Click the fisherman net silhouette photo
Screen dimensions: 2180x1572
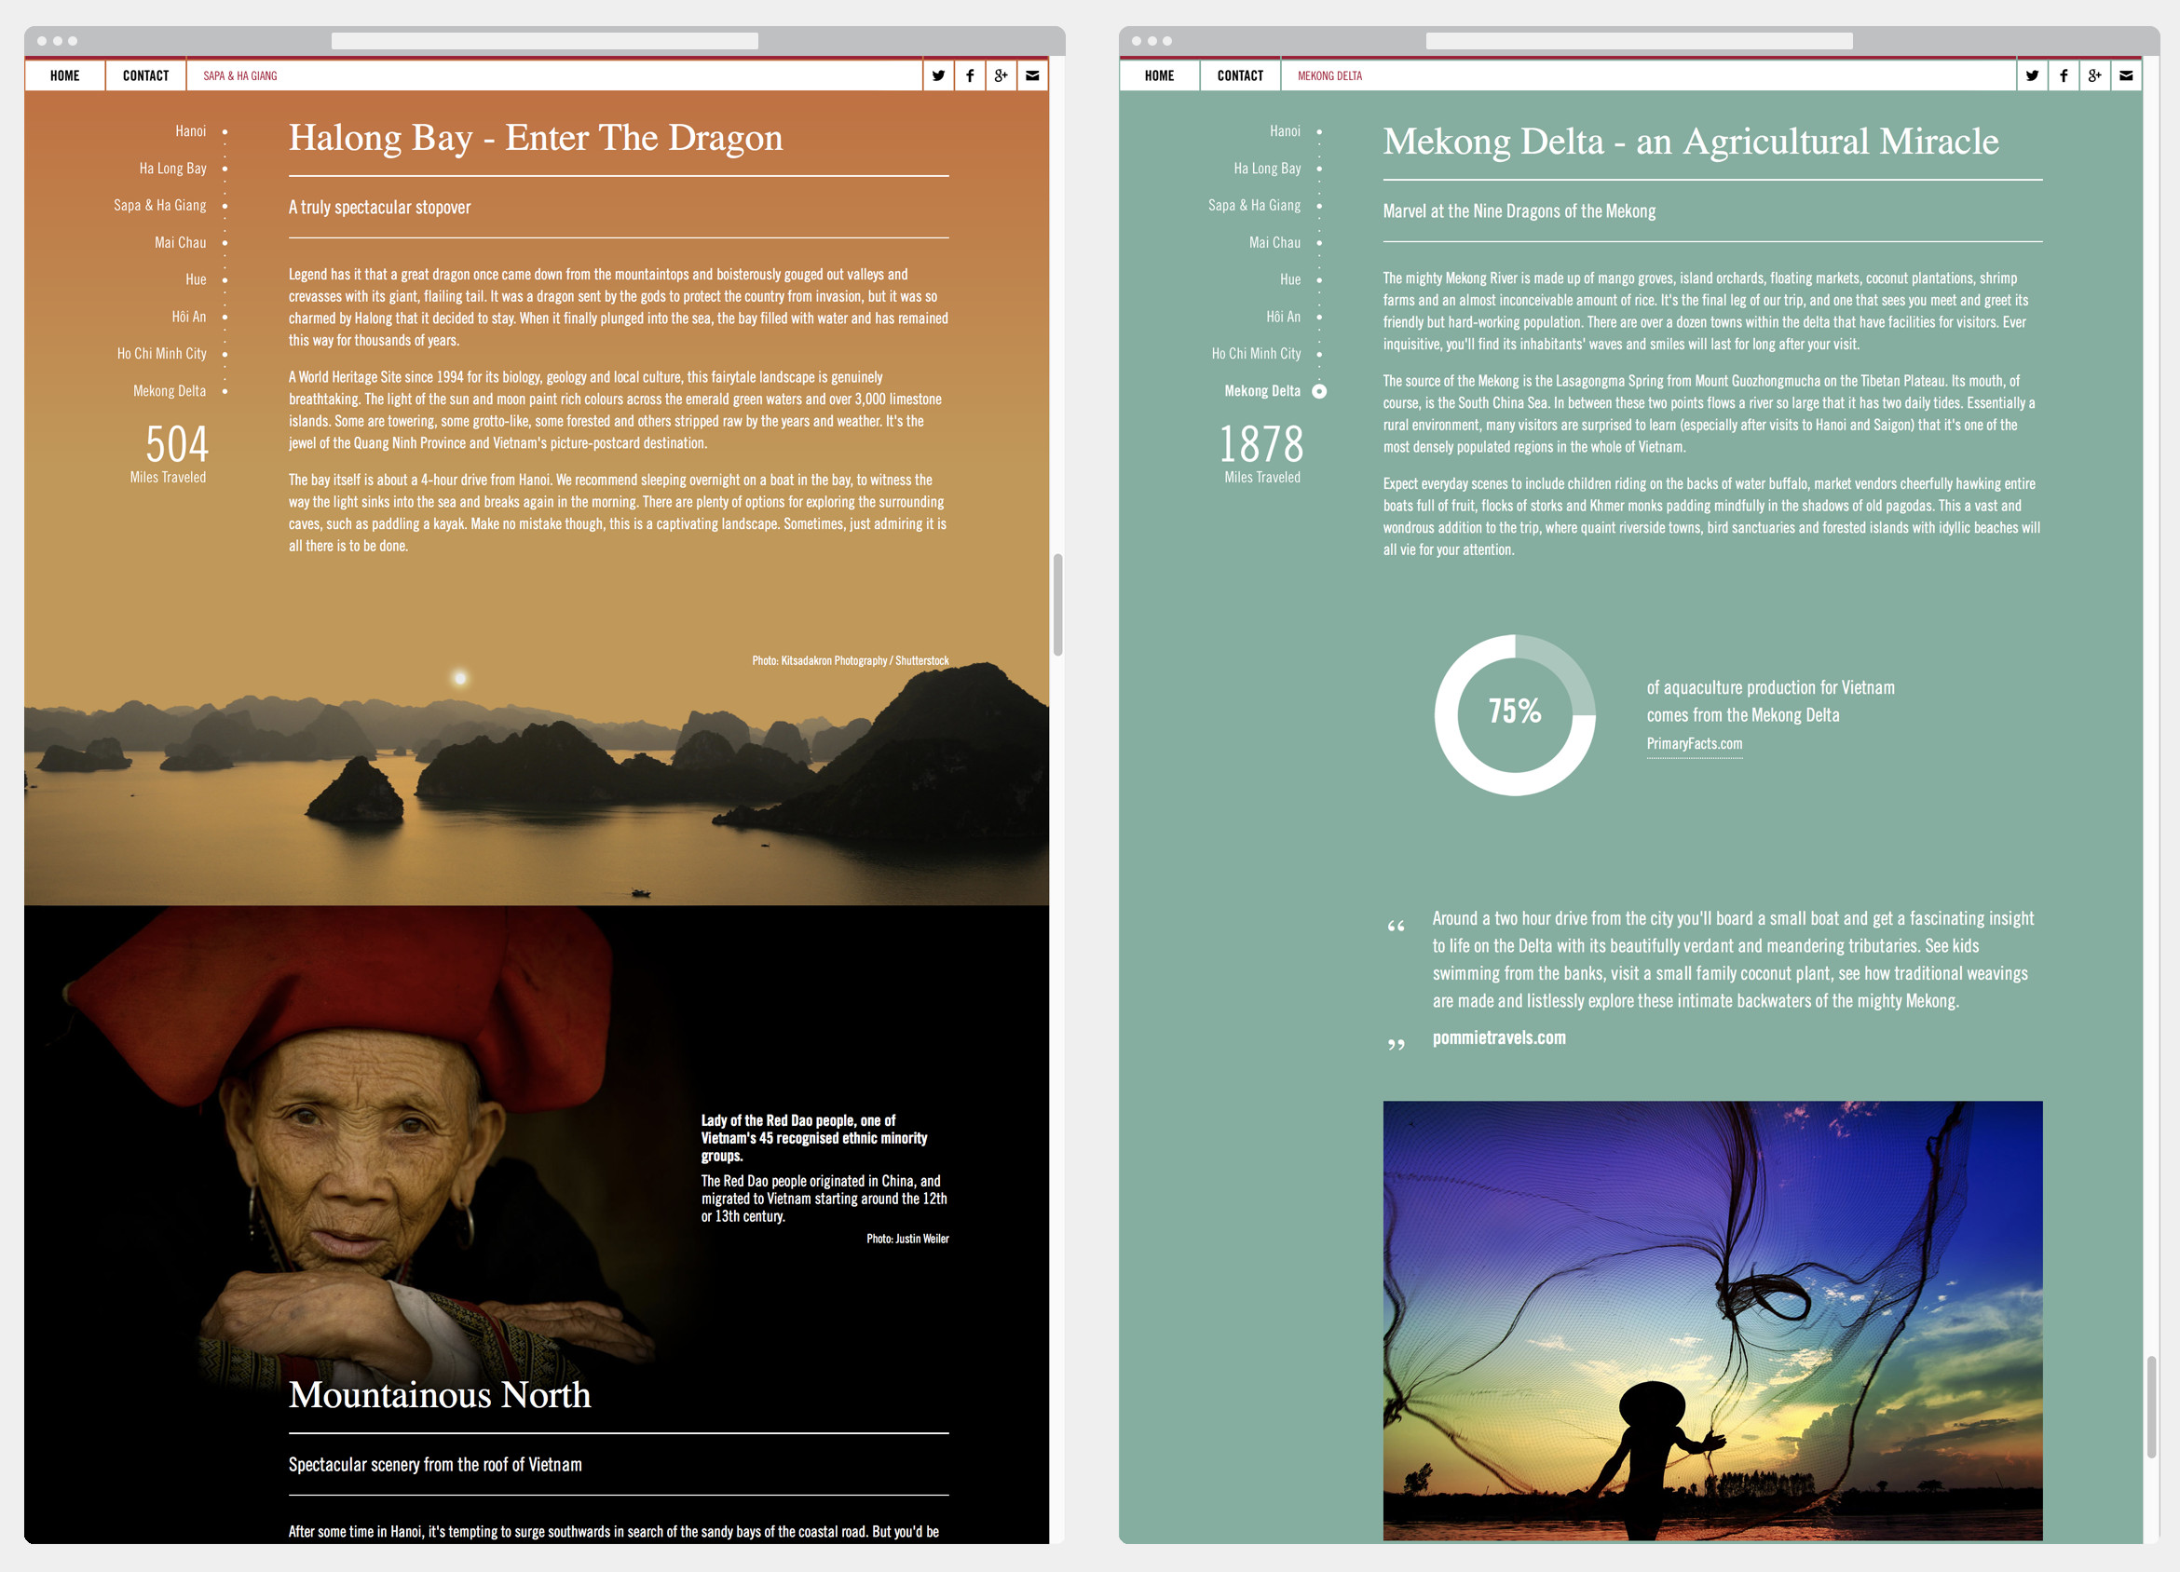pyautogui.click(x=1713, y=1321)
